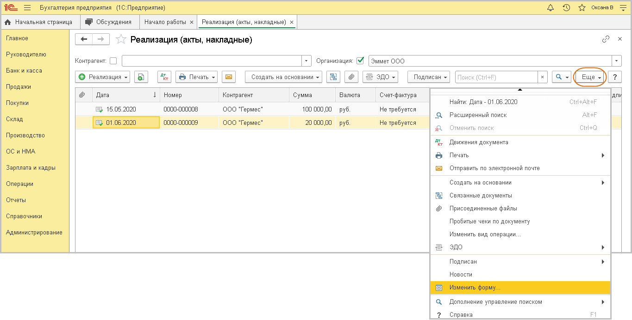Click the copy document icon next to Реализация
The height and width of the screenshot is (320, 632).
pyautogui.click(x=141, y=77)
